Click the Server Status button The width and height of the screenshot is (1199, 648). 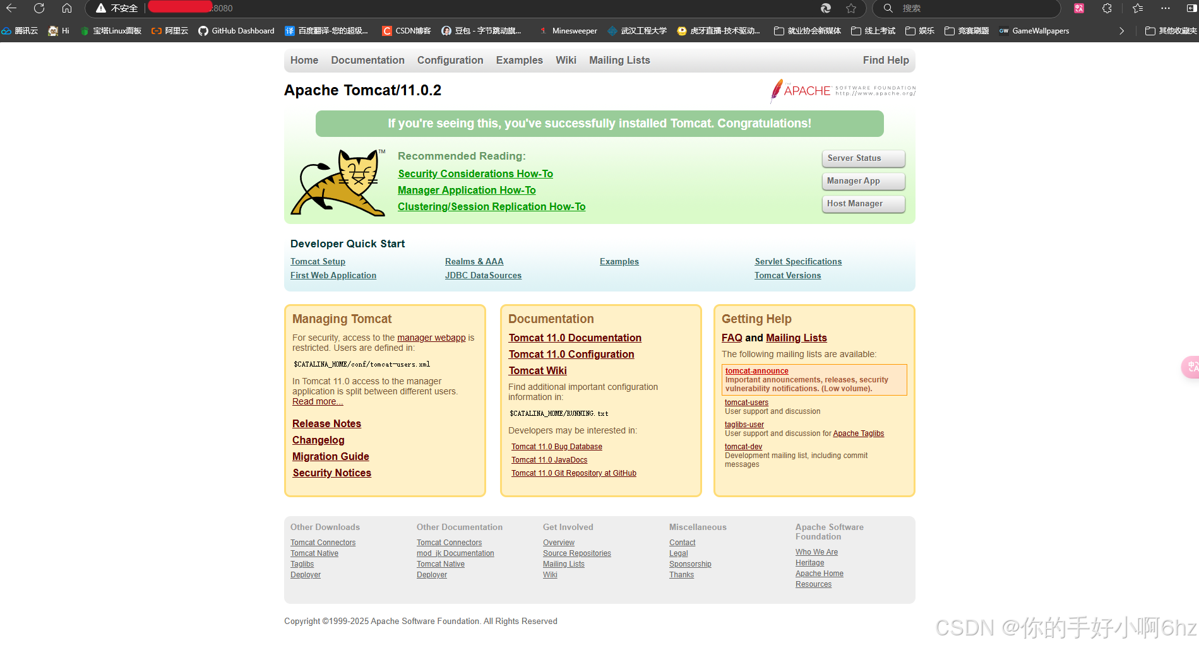863,158
